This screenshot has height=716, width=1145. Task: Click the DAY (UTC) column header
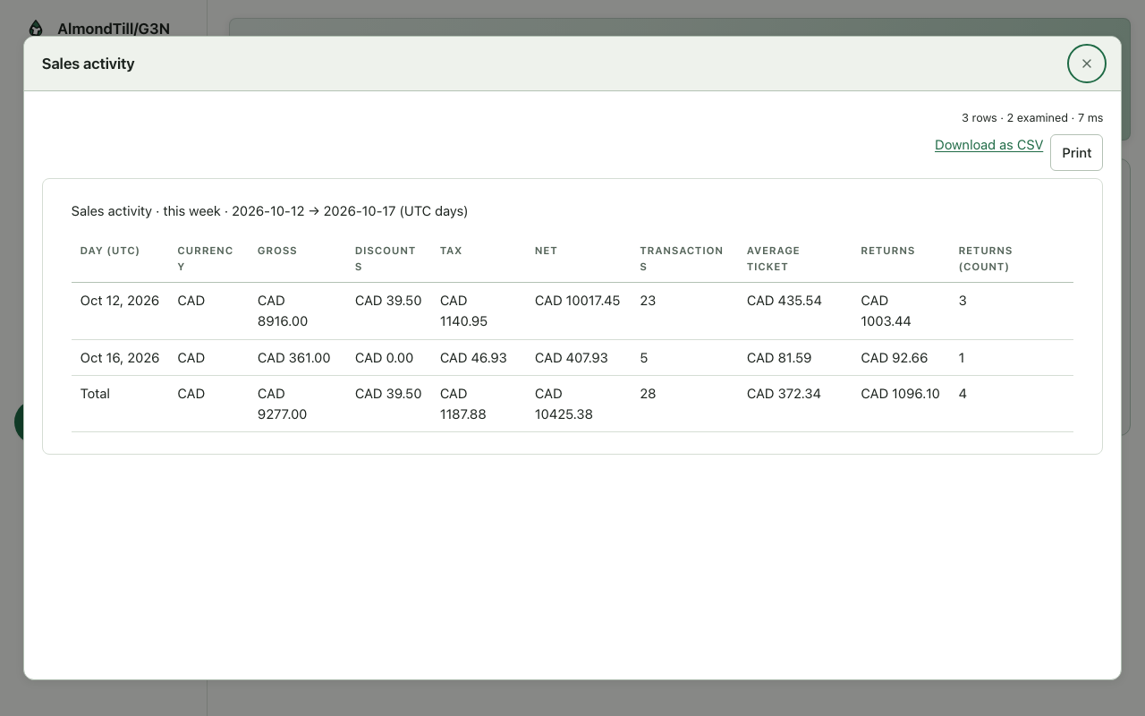110,251
